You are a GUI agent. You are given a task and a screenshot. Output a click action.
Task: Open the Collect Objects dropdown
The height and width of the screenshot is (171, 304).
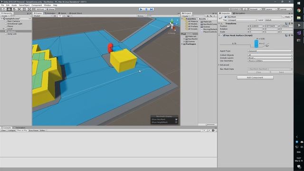[270, 55]
